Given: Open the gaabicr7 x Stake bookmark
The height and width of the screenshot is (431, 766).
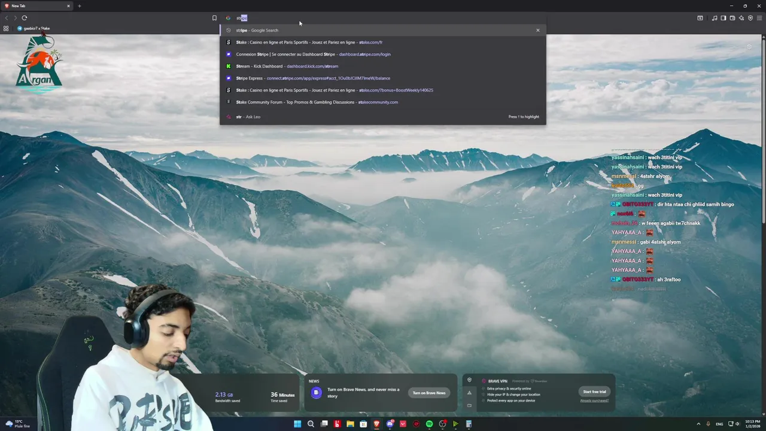Looking at the screenshot, I should click(x=34, y=28).
